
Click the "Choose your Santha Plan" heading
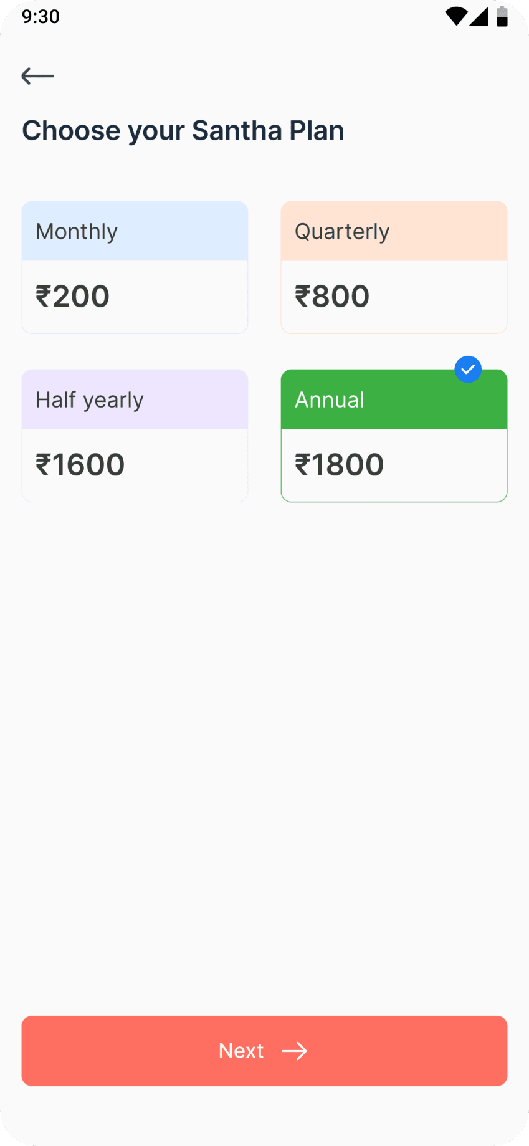pos(183,131)
